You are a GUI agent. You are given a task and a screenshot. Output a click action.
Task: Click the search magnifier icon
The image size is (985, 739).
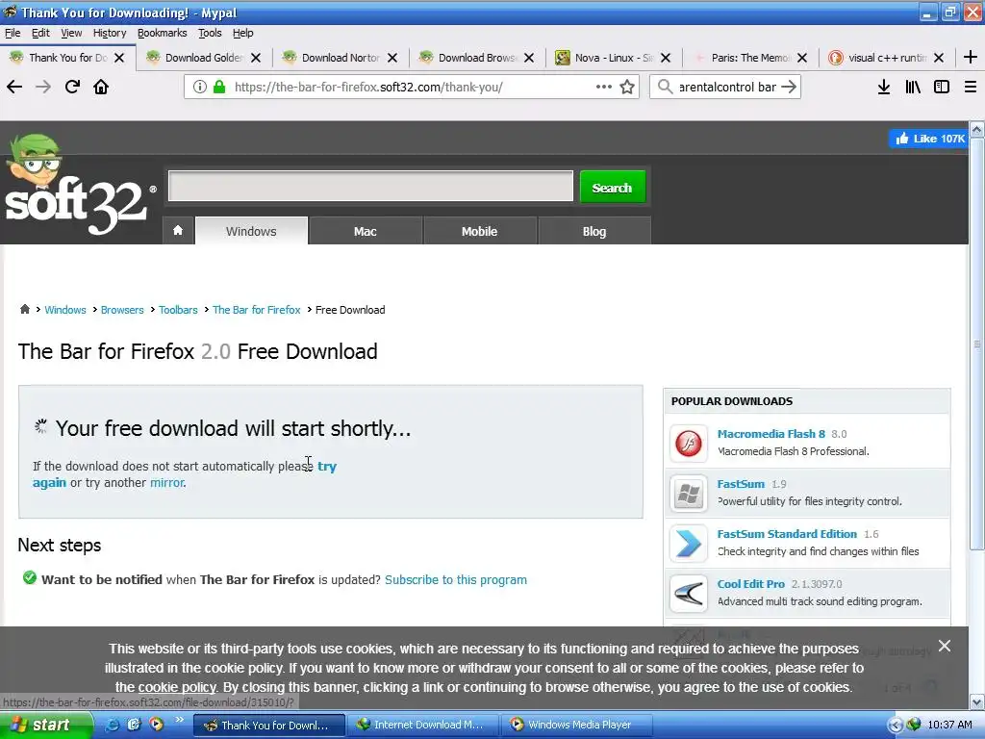(x=666, y=87)
